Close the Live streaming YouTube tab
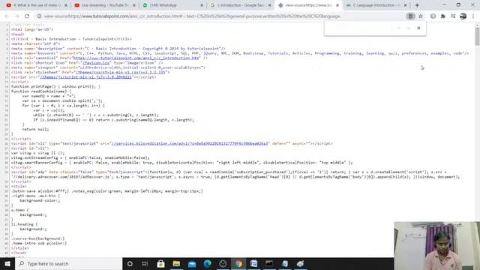Image resolution: width=480 pixels, height=270 pixels. [133, 5]
